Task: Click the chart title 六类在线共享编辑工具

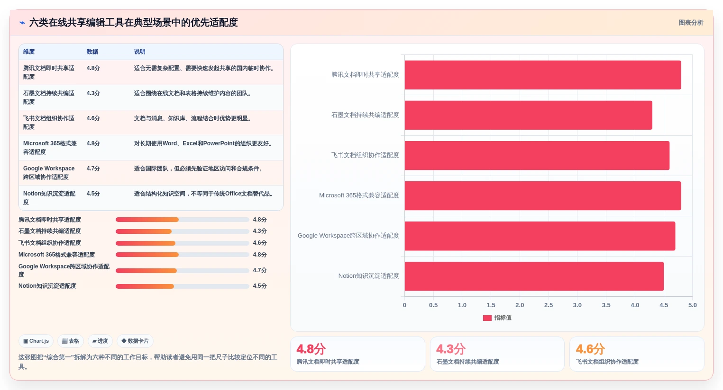Action: (x=133, y=23)
